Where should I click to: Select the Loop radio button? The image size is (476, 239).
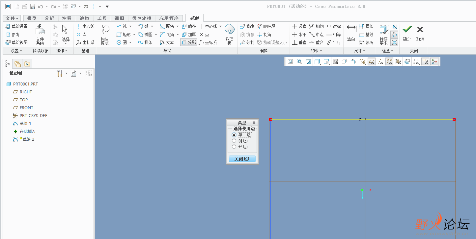[234, 147]
